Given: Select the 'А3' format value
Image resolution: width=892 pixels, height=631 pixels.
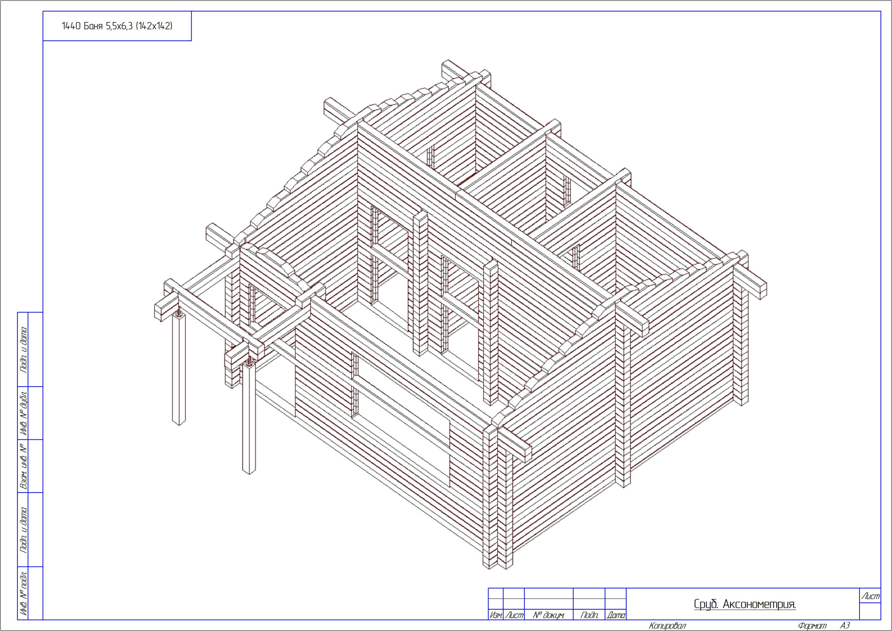Looking at the screenshot, I should [845, 626].
